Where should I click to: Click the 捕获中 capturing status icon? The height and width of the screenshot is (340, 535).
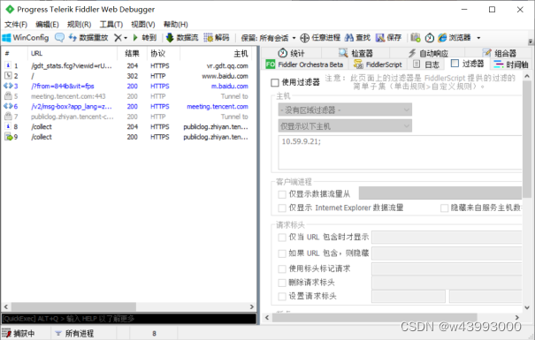coord(6,333)
